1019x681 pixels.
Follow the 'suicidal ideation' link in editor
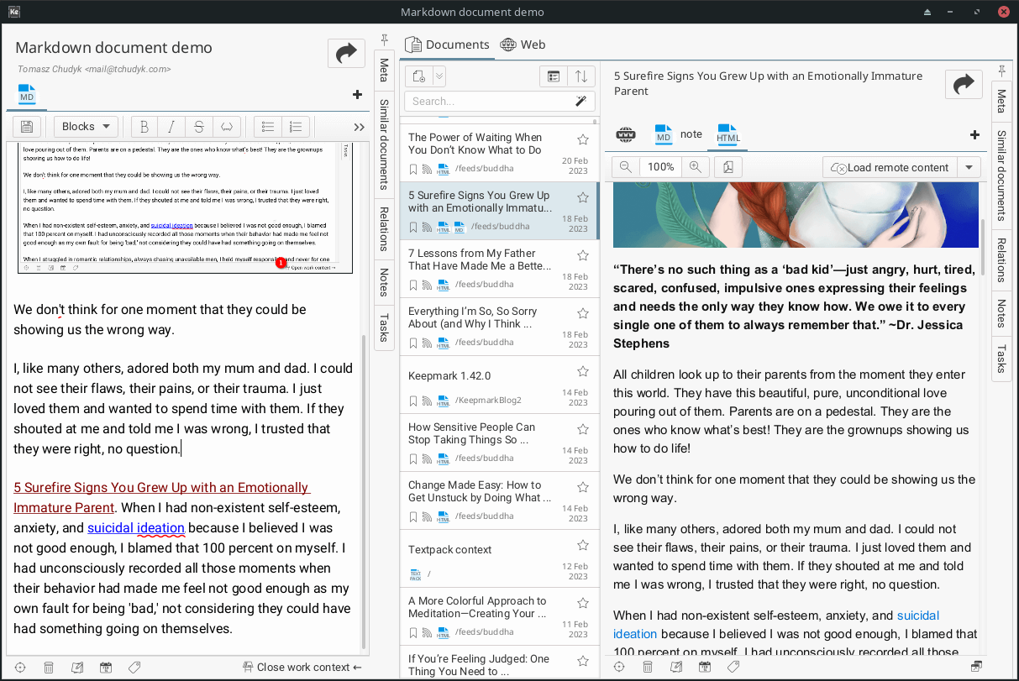click(135, 528)
